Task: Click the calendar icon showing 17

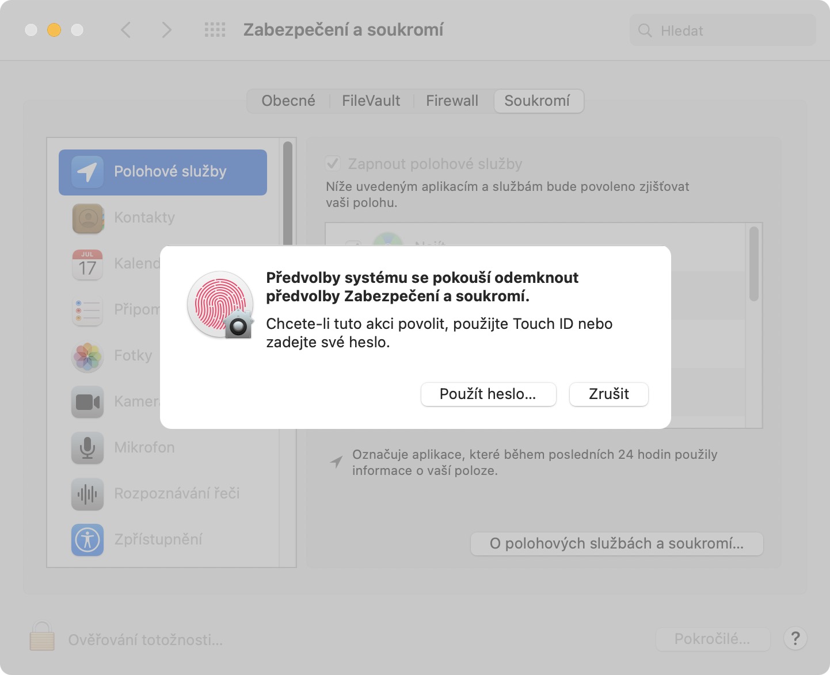Action: tap(87, 264)
